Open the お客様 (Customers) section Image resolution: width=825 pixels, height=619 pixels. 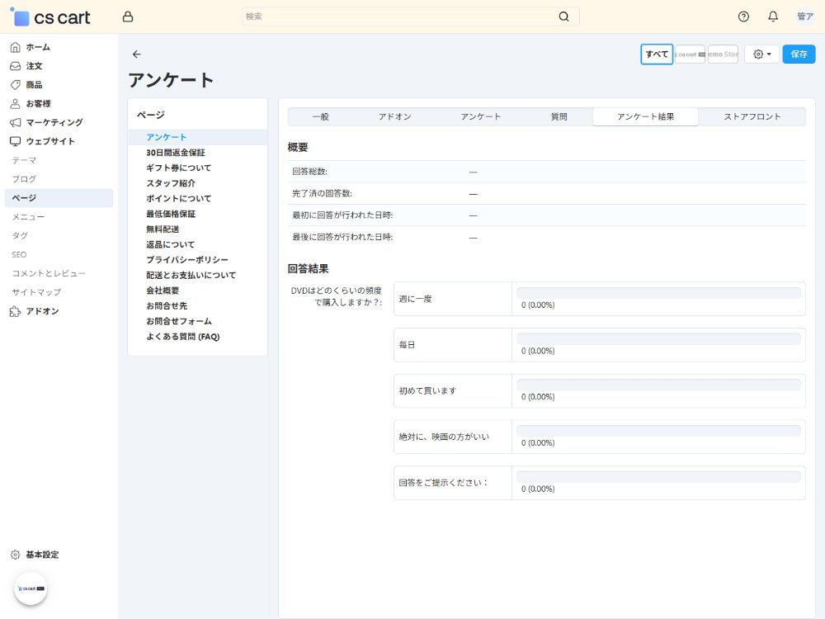click(x=36, y=103)
